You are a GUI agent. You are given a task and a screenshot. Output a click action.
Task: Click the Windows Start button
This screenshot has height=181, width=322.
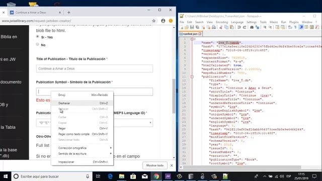click(6, 176)
